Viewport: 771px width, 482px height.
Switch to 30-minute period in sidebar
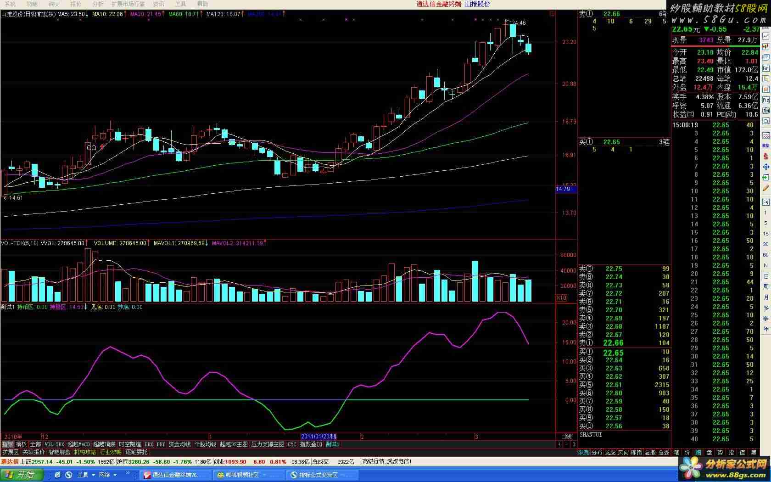[x=765, y=244]
